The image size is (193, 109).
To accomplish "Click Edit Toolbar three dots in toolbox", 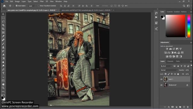I will click(3, 91).
